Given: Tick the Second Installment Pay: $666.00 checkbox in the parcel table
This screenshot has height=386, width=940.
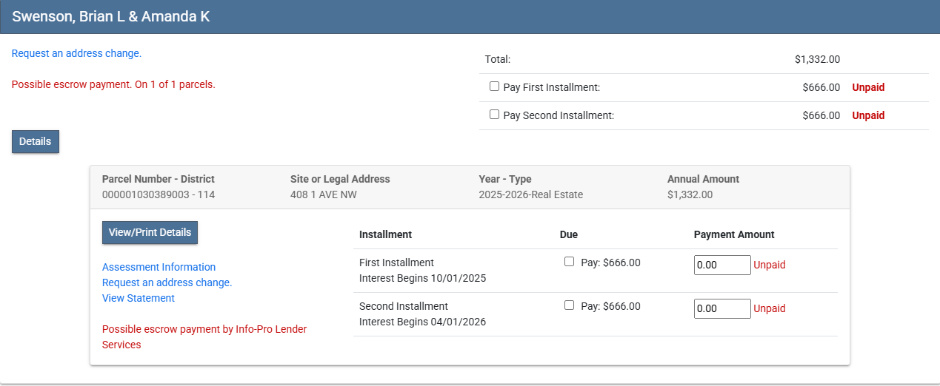Looking at the screenshot, I should tap(569, 305).
